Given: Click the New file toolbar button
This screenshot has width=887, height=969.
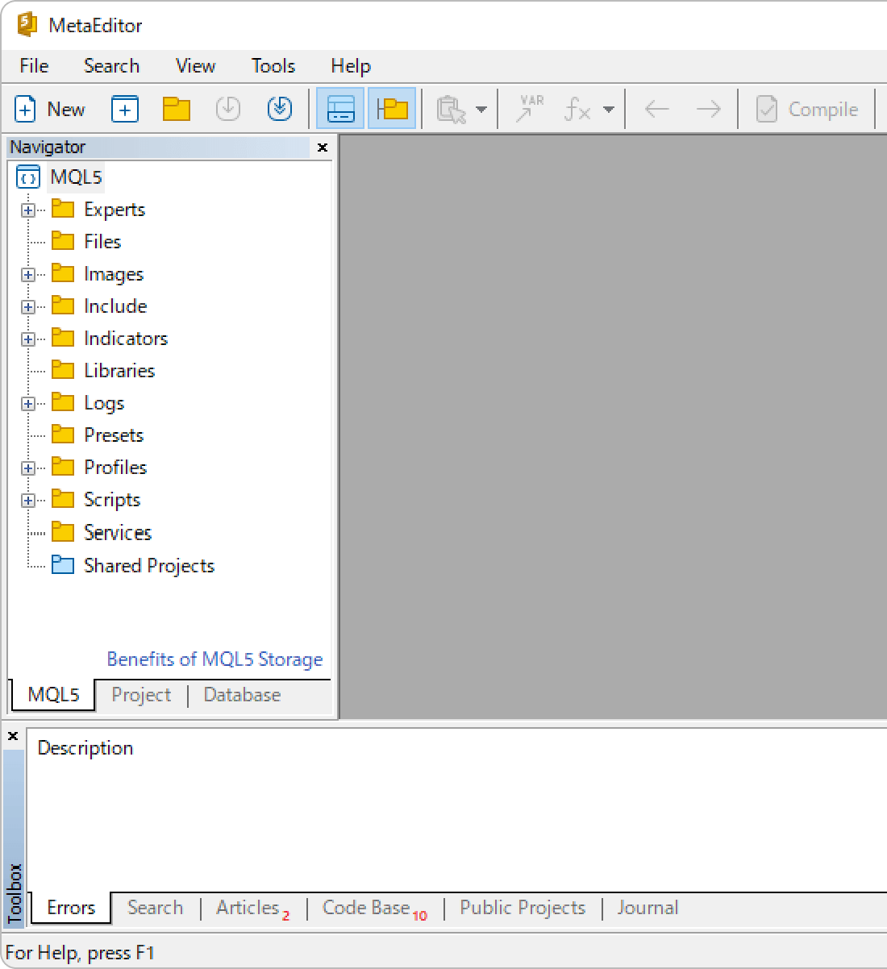Looking at the screenshot, I should [50, 109].
